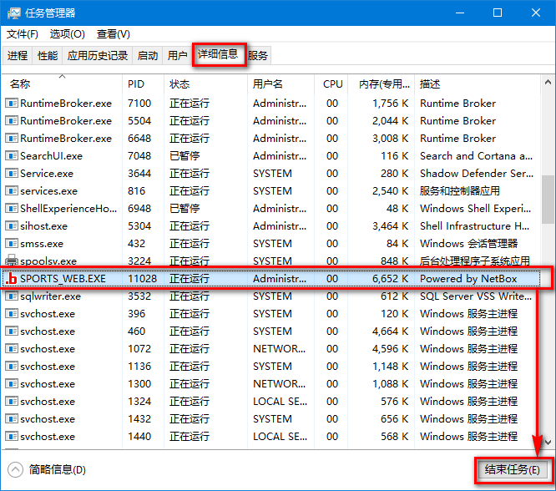Open the 查看(V) menu

(114, 34)
